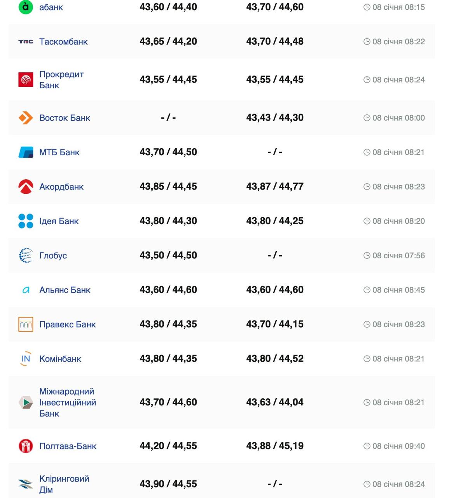Open the Комінбанк bank link
The image size is (449, 498).
pos(60,359)
